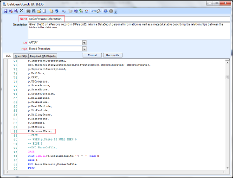This screenshot has width=233, height=178.
Task: Click the blue refresh arrows icon
Action: [57, 11]
